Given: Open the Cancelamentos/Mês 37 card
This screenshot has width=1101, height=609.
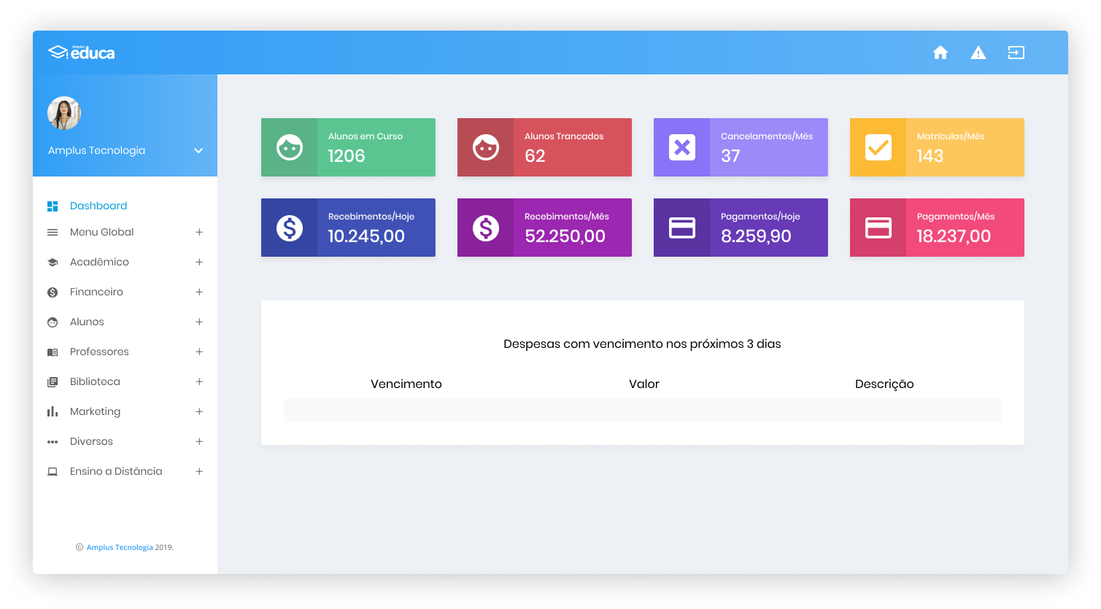Looking at the screenshot, I should (x=741, y=147).
